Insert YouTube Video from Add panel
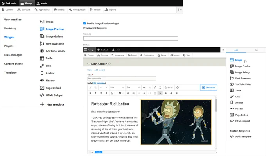 pyautogui.click(x=241, y=84)
